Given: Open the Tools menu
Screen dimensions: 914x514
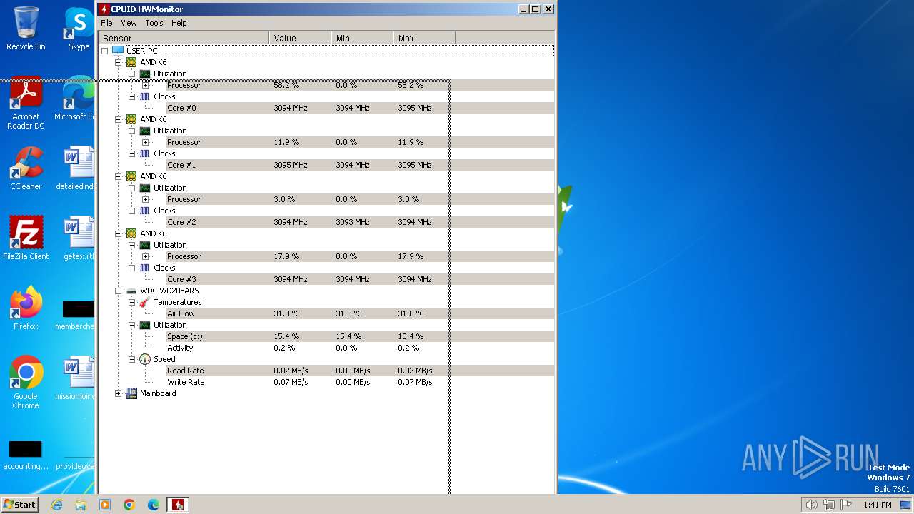Looking at the screenshot, I should click(x=154, y=23).
